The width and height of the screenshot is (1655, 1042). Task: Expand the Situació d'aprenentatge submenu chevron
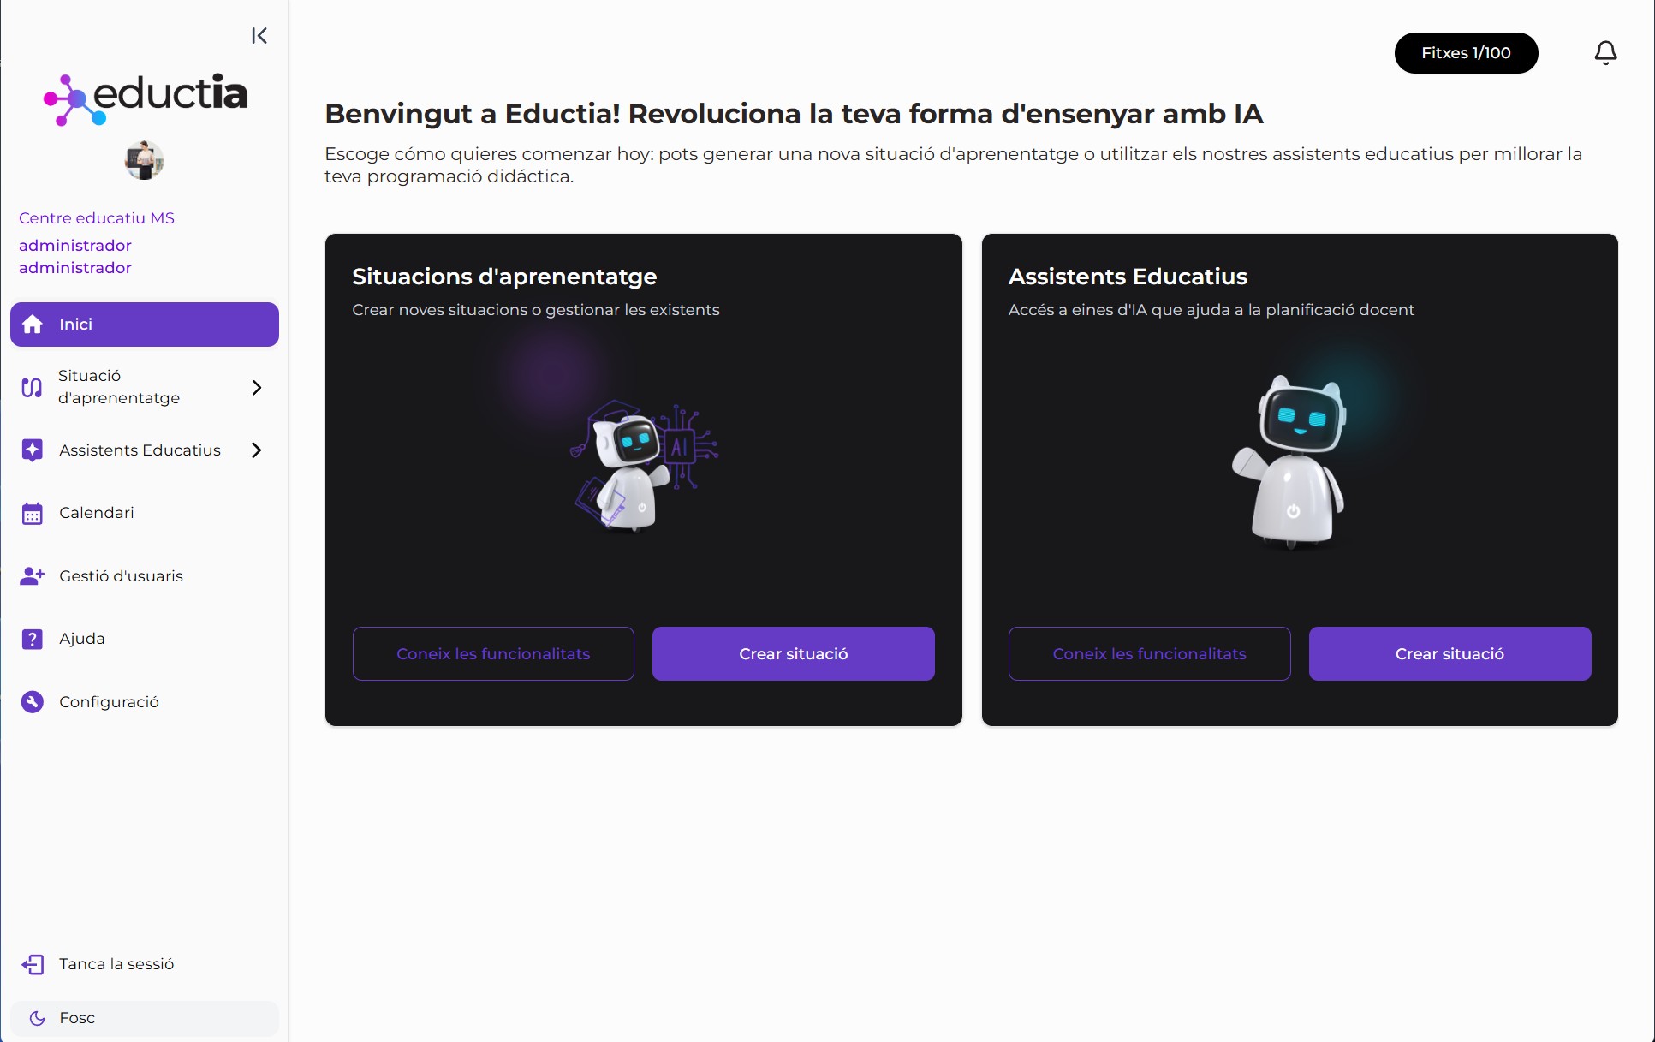[x=257, y=387]
